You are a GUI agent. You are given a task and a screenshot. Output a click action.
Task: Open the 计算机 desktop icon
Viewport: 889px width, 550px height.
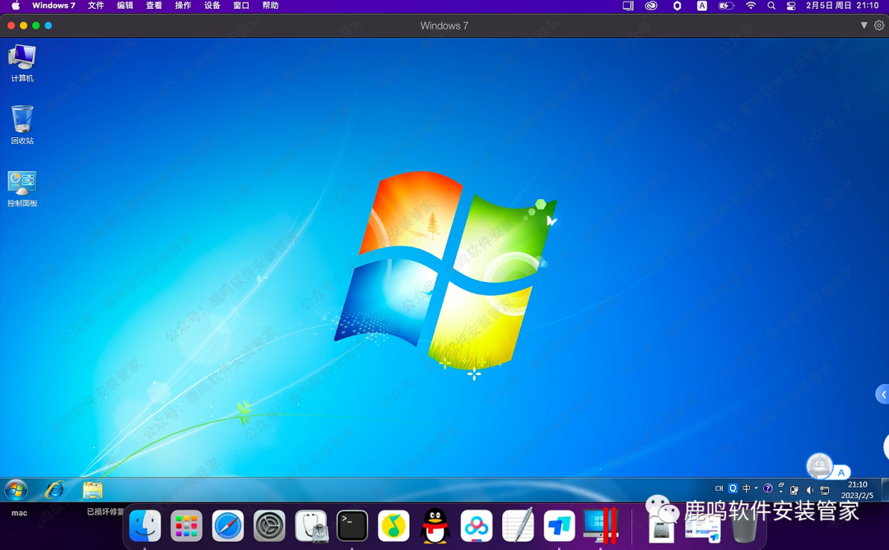pos(22,58)
